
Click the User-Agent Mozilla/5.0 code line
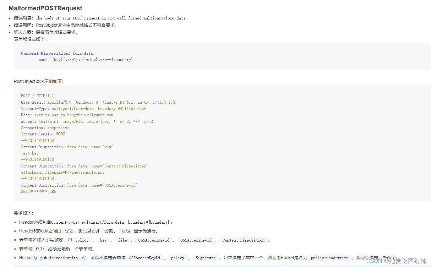coord(99,102)
